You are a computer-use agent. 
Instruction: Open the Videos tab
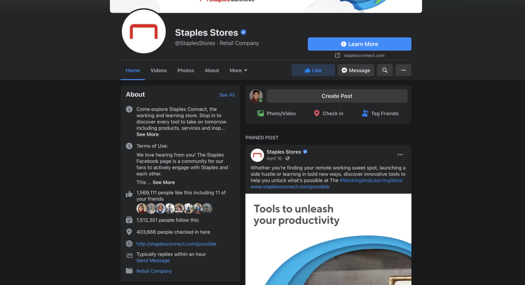tap(158, 70)
